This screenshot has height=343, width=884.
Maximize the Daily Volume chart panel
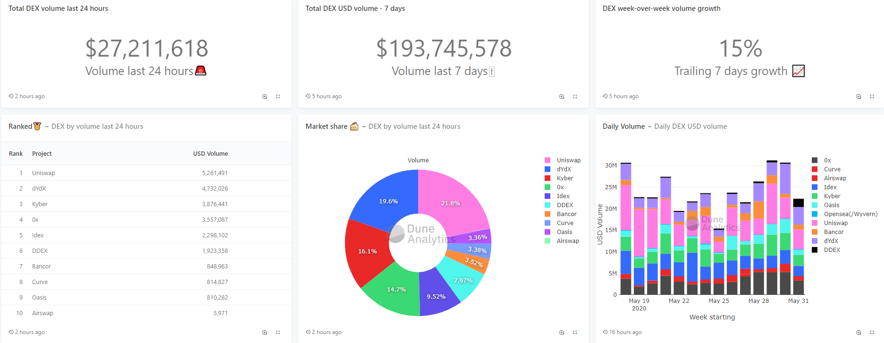(x=872, y=332)
